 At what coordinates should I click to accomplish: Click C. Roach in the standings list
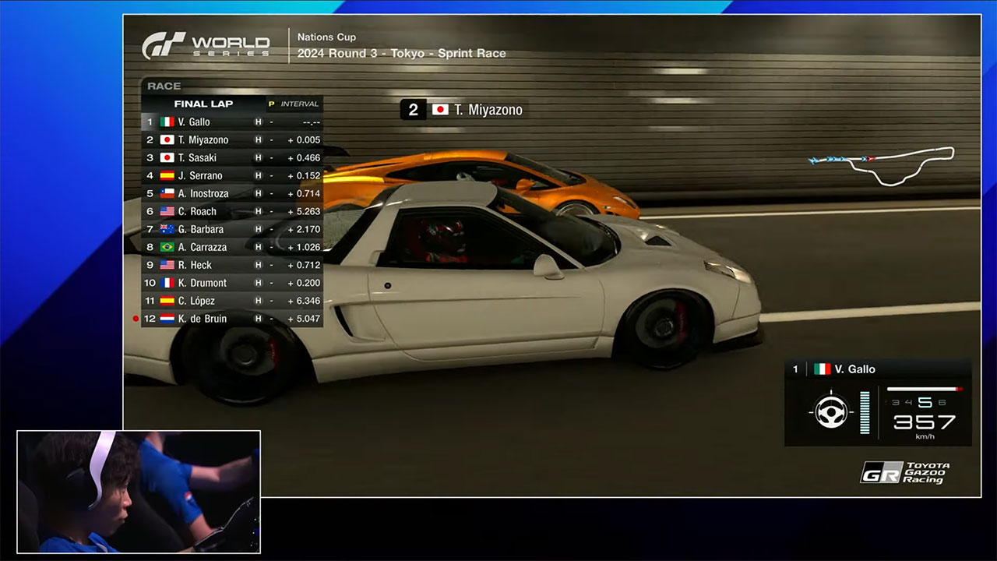(x=198, y=212)
